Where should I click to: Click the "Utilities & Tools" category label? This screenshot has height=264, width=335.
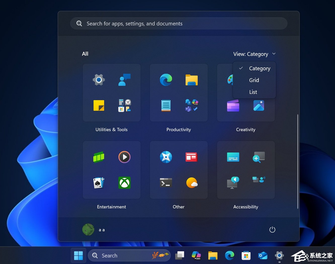click(111, 130)
